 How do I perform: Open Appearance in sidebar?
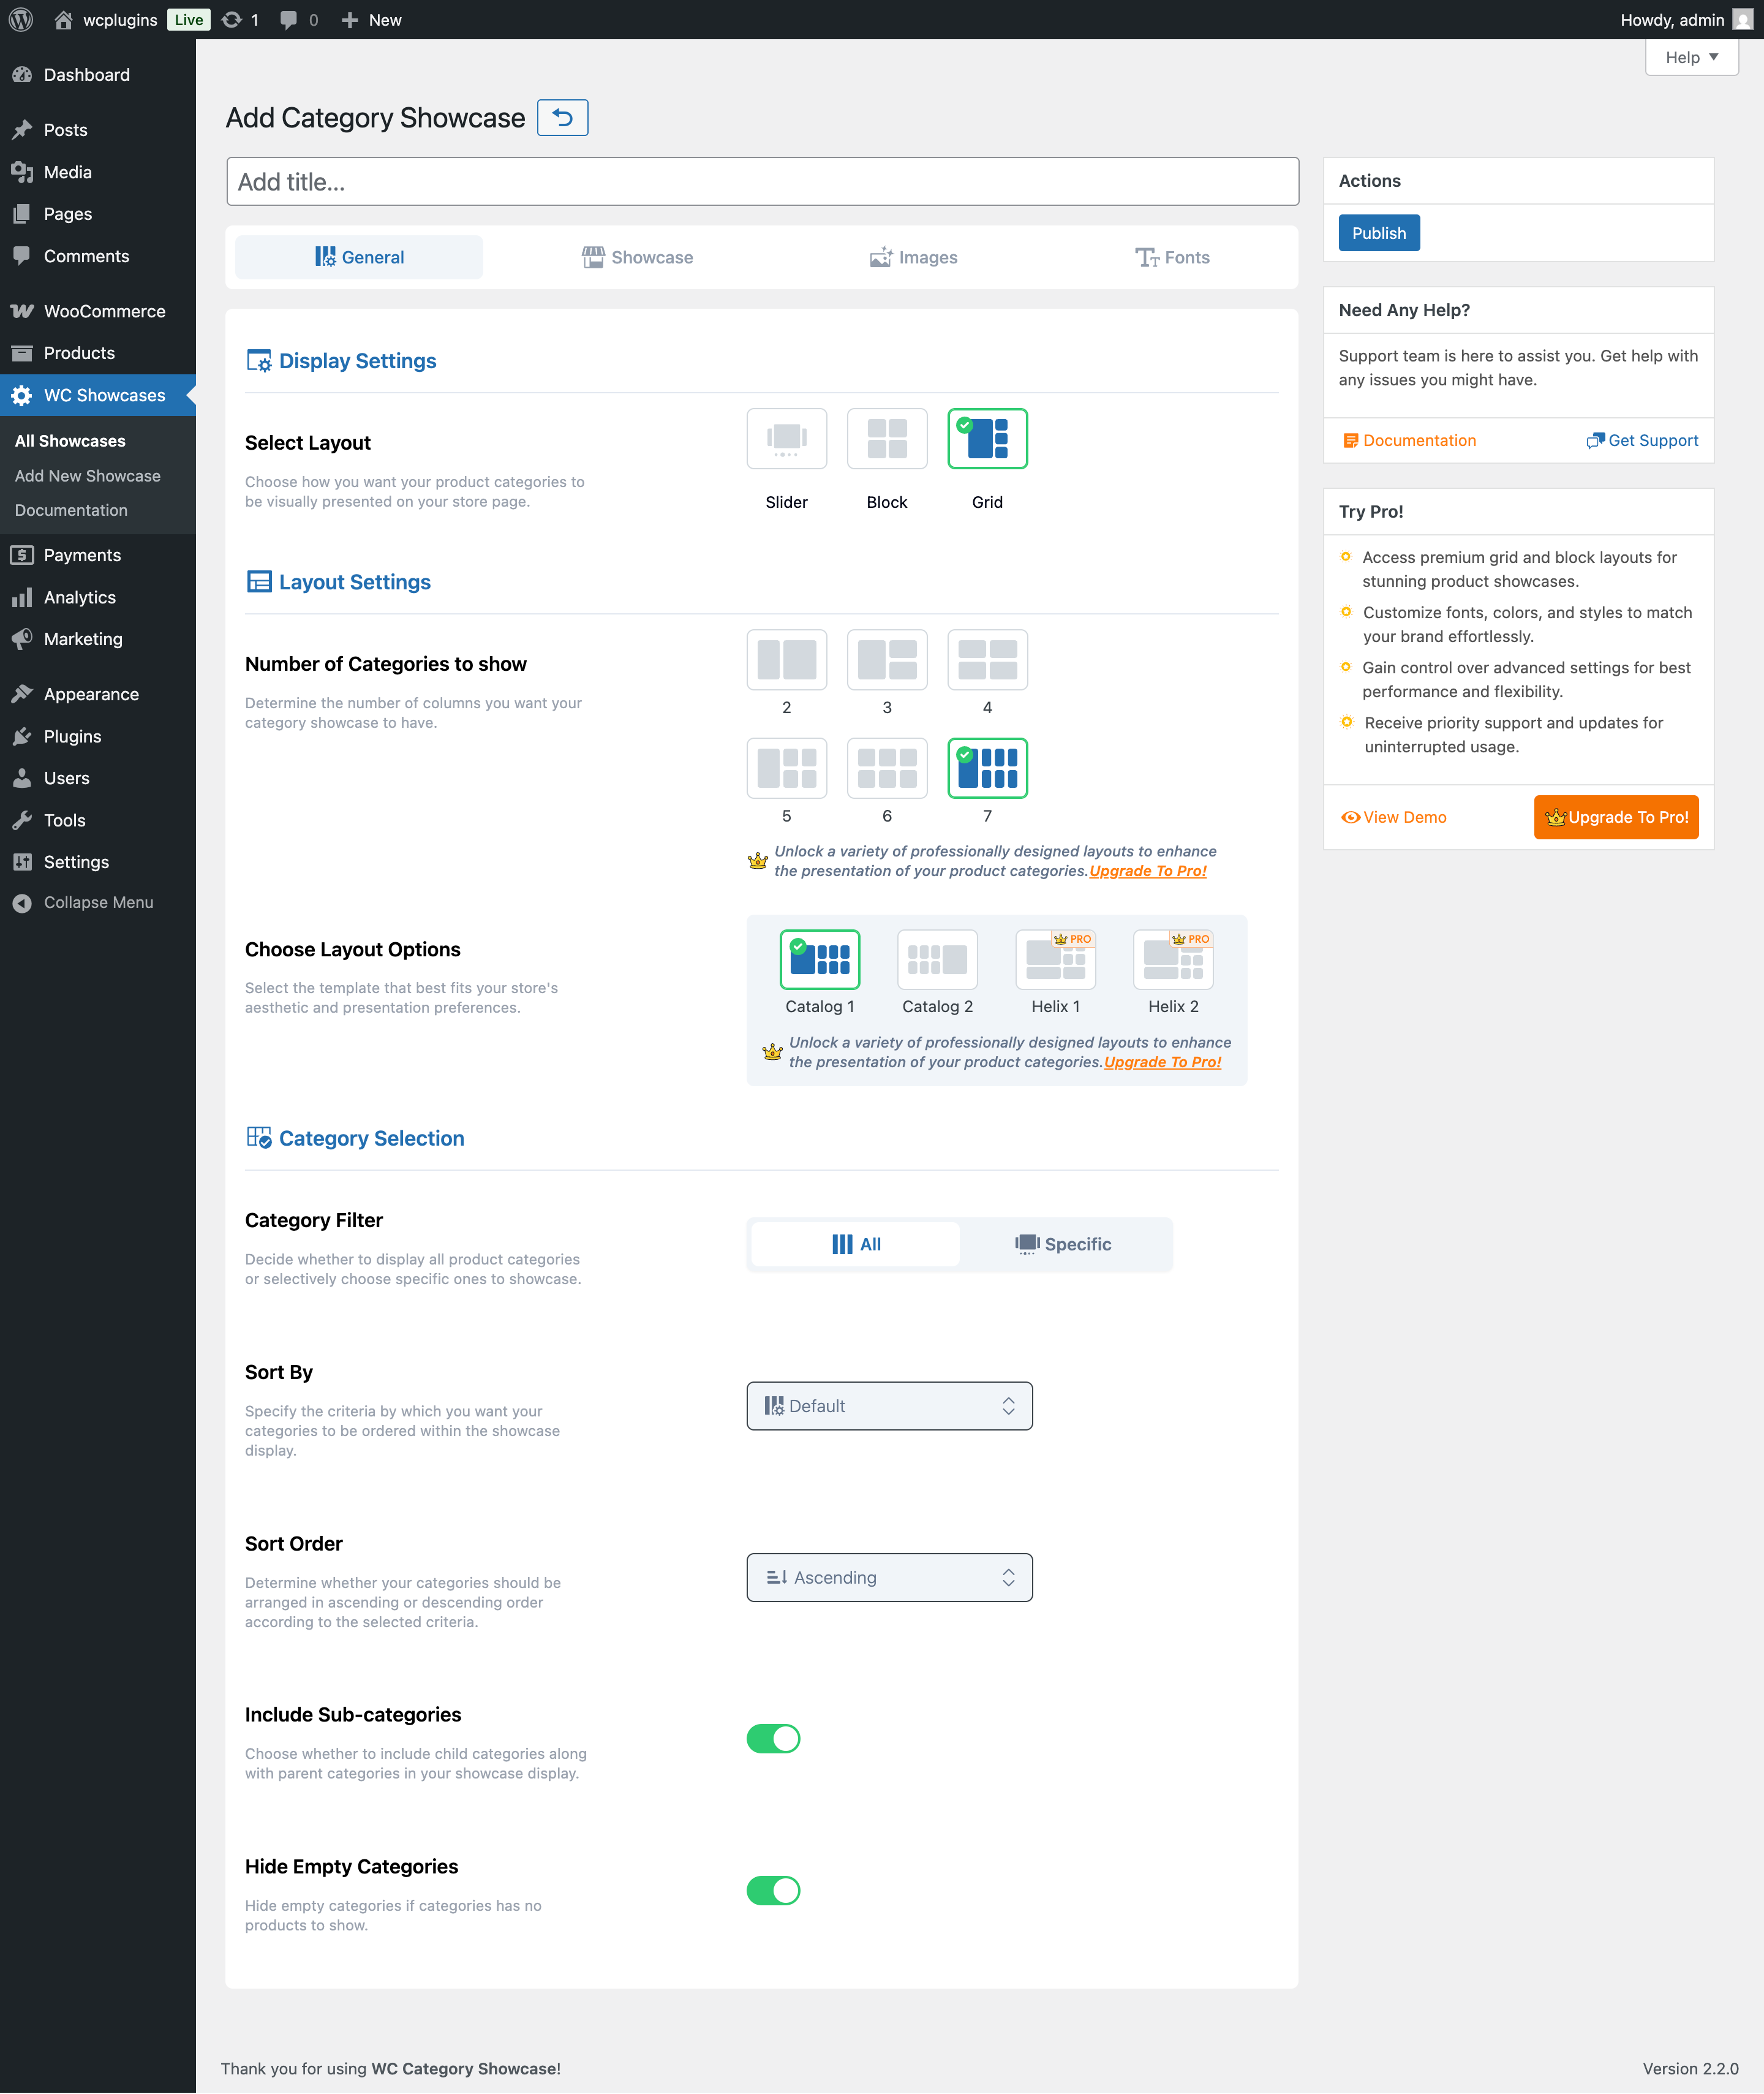pyautogui.click(x=98, y=694)
